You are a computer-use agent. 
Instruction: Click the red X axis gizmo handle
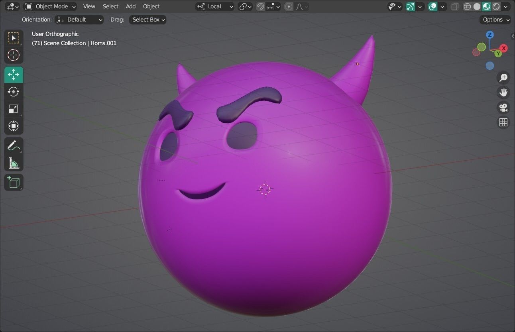[504, 48]
